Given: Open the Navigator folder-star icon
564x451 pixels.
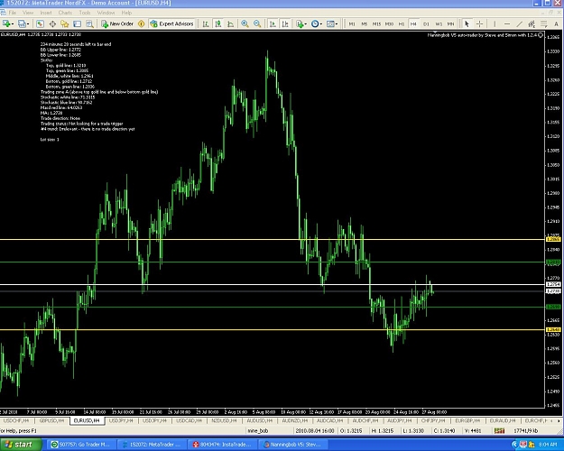Looking at the screenshot, I should [65, 23].
